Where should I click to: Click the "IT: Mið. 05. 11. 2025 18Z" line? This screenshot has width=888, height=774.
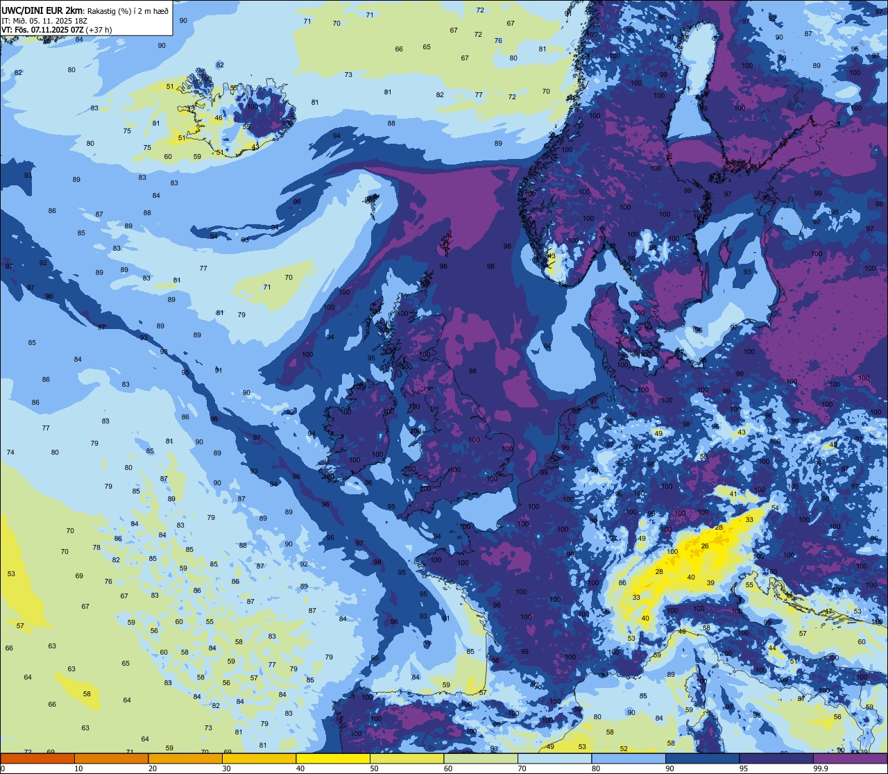pos(46,21)
